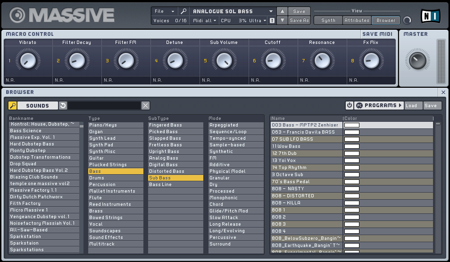450x262 pixels.
Task: Click color swatch for 003 Bass - MPTP2 Zenhiser
Action: tap(351, 125)
